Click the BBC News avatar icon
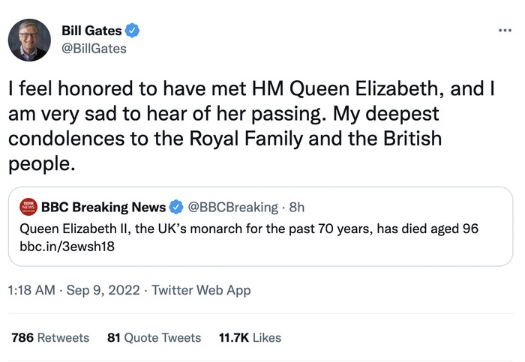 click(x=28, y=207)
